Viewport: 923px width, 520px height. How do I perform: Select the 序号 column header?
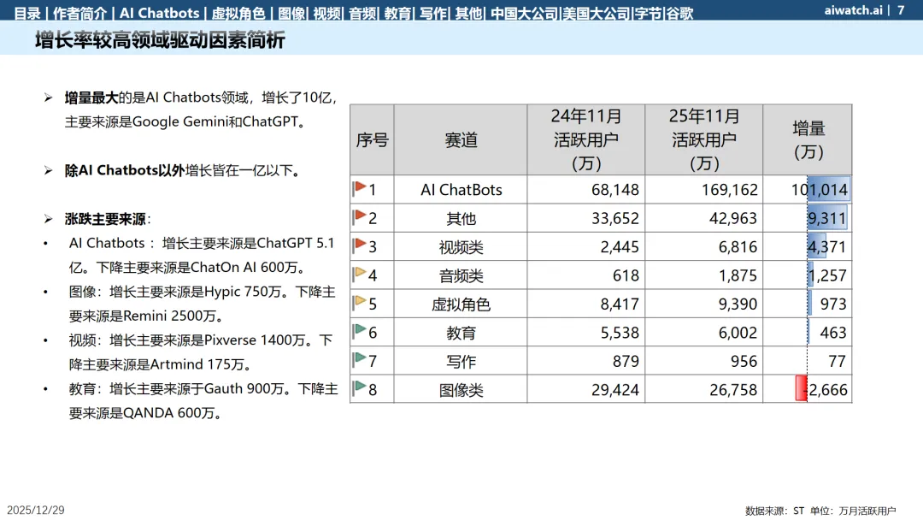[x=372, y=140]
